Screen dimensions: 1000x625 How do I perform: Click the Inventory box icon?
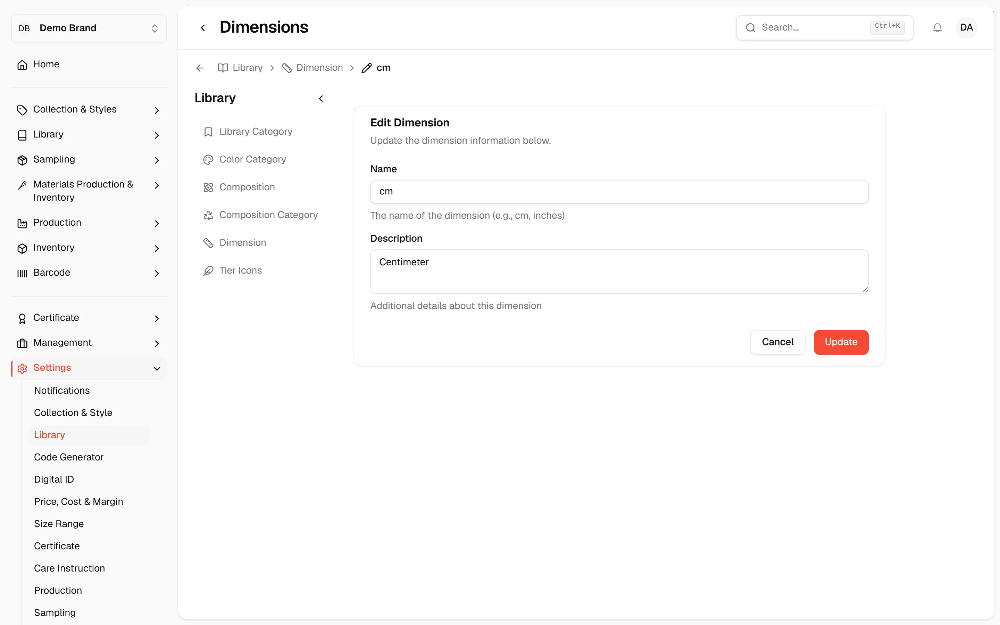[x=22, y=248]
